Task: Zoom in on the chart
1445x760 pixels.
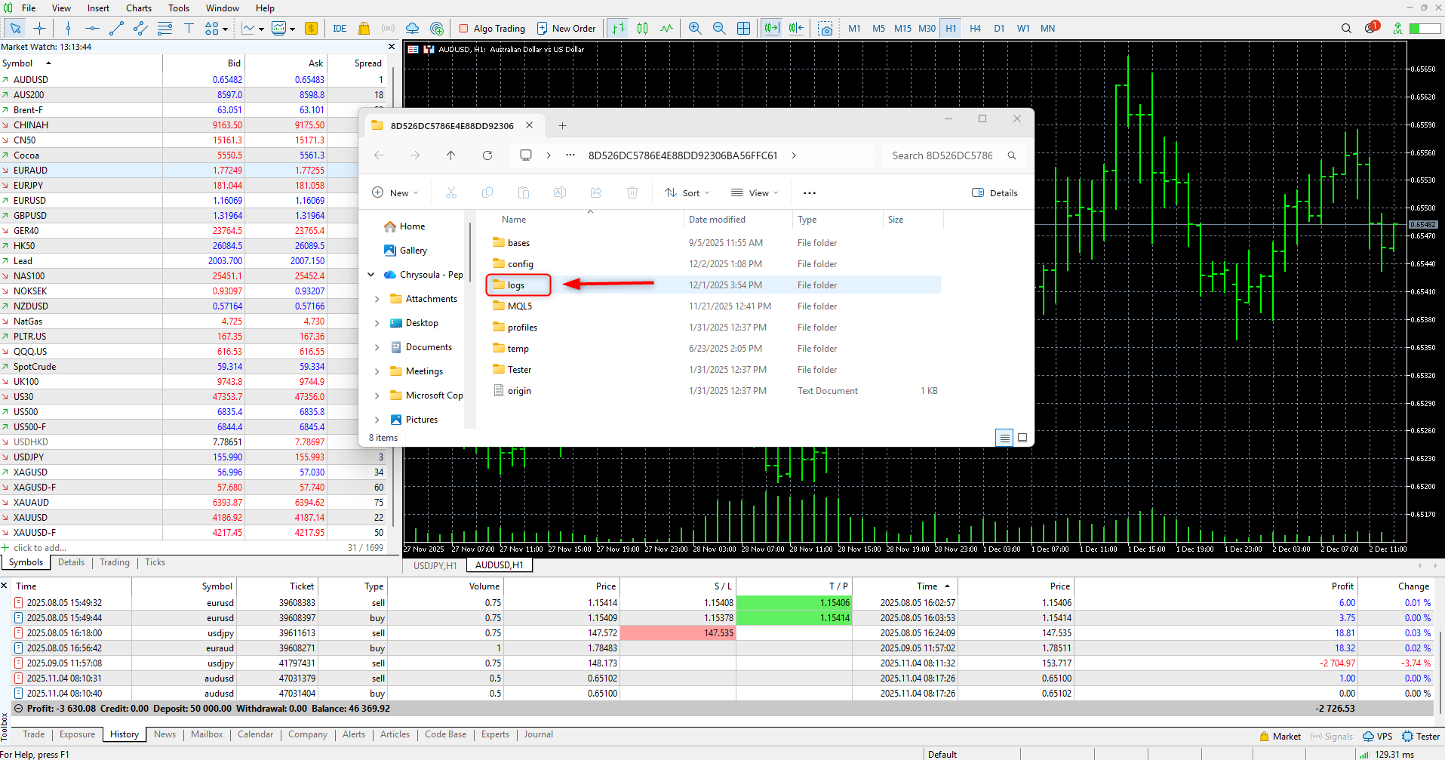Action: tap(695, 29)
